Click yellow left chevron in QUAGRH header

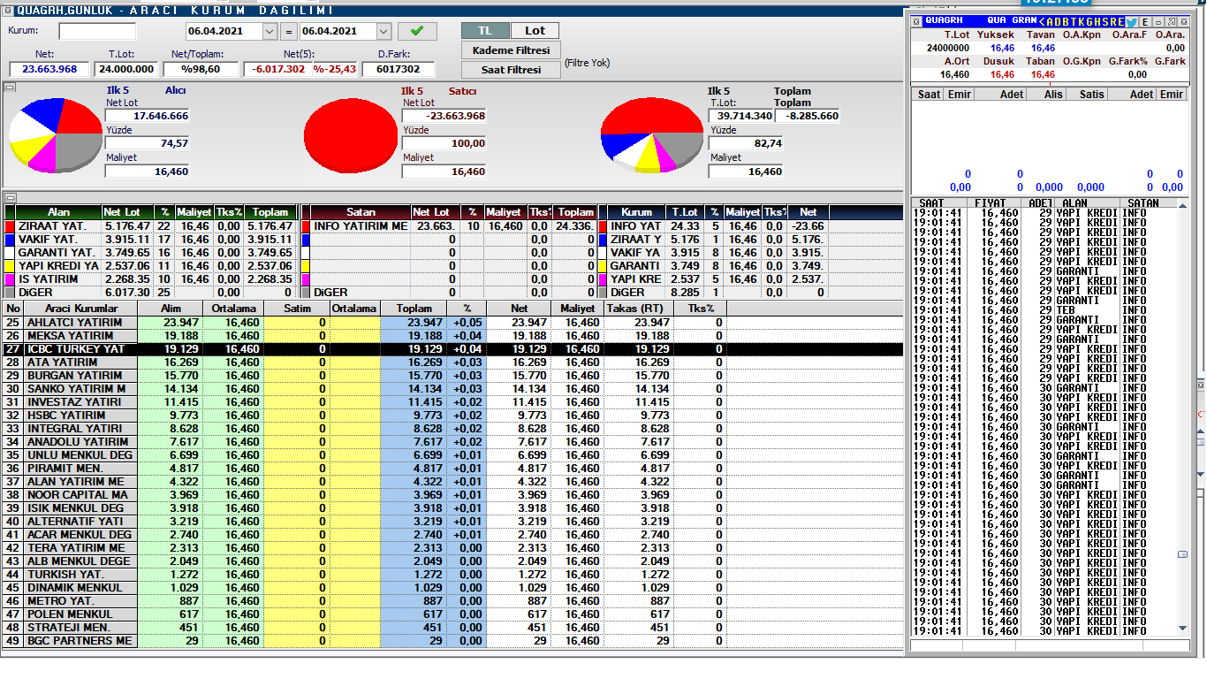point(1044,21)
